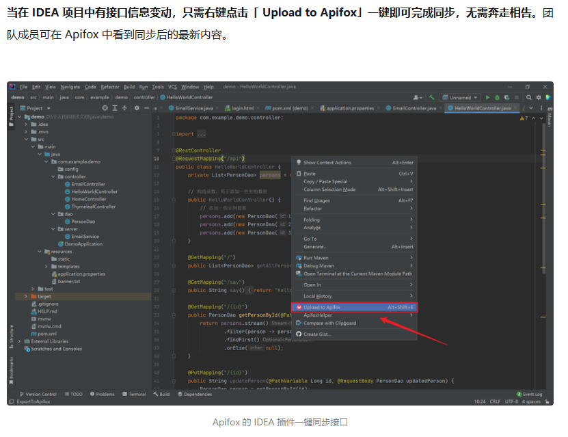Click the GitHub icon beside Create Gist
The image size is (568, 437).
click(x=299, y=334)
